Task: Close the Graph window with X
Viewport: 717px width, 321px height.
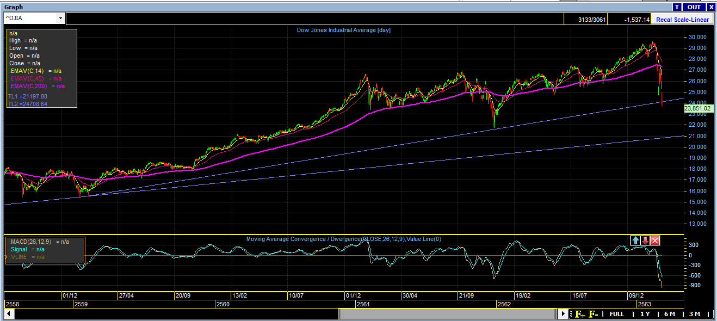Action: click(x=710, y=7)
